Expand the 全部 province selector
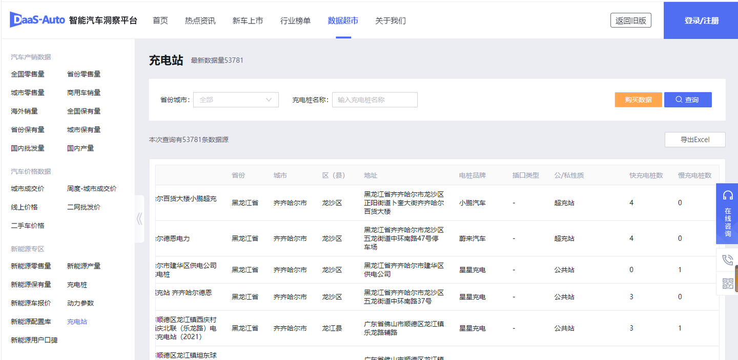 (235, 99)
